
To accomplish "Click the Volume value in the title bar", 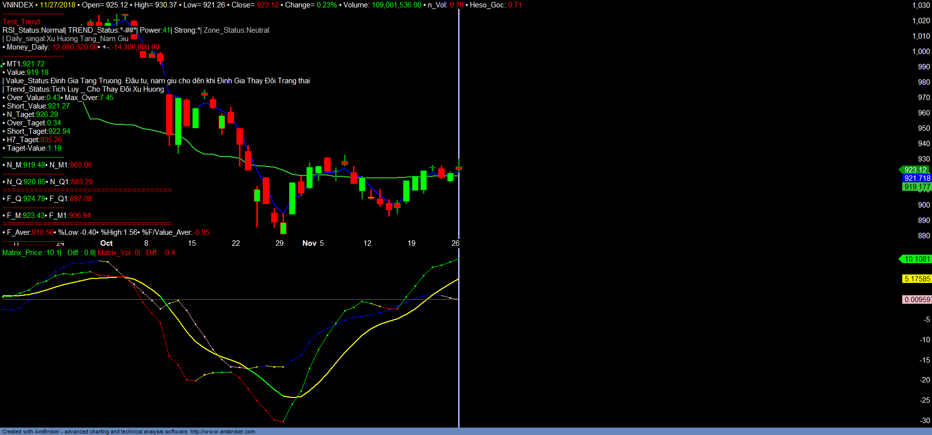I will (x=396, y=5).
